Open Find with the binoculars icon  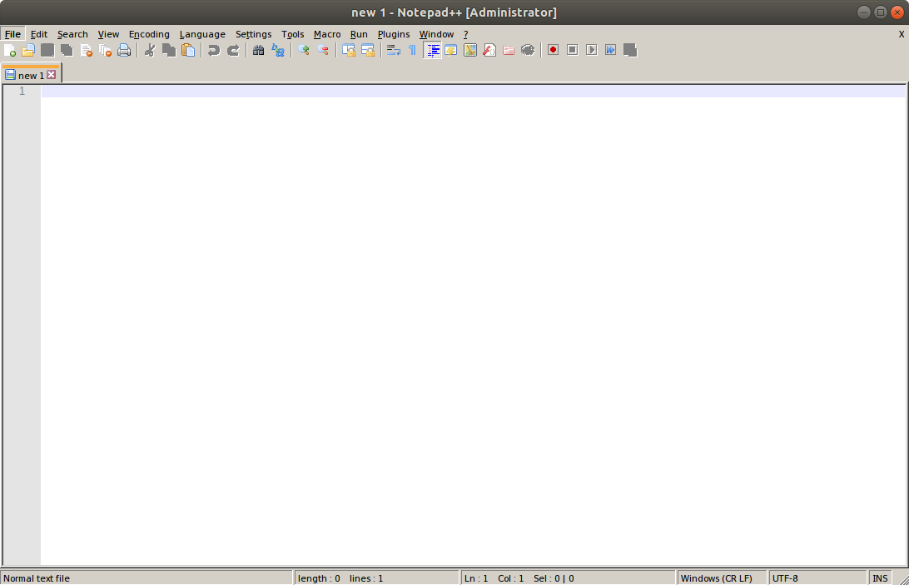[x=259, y=50]
